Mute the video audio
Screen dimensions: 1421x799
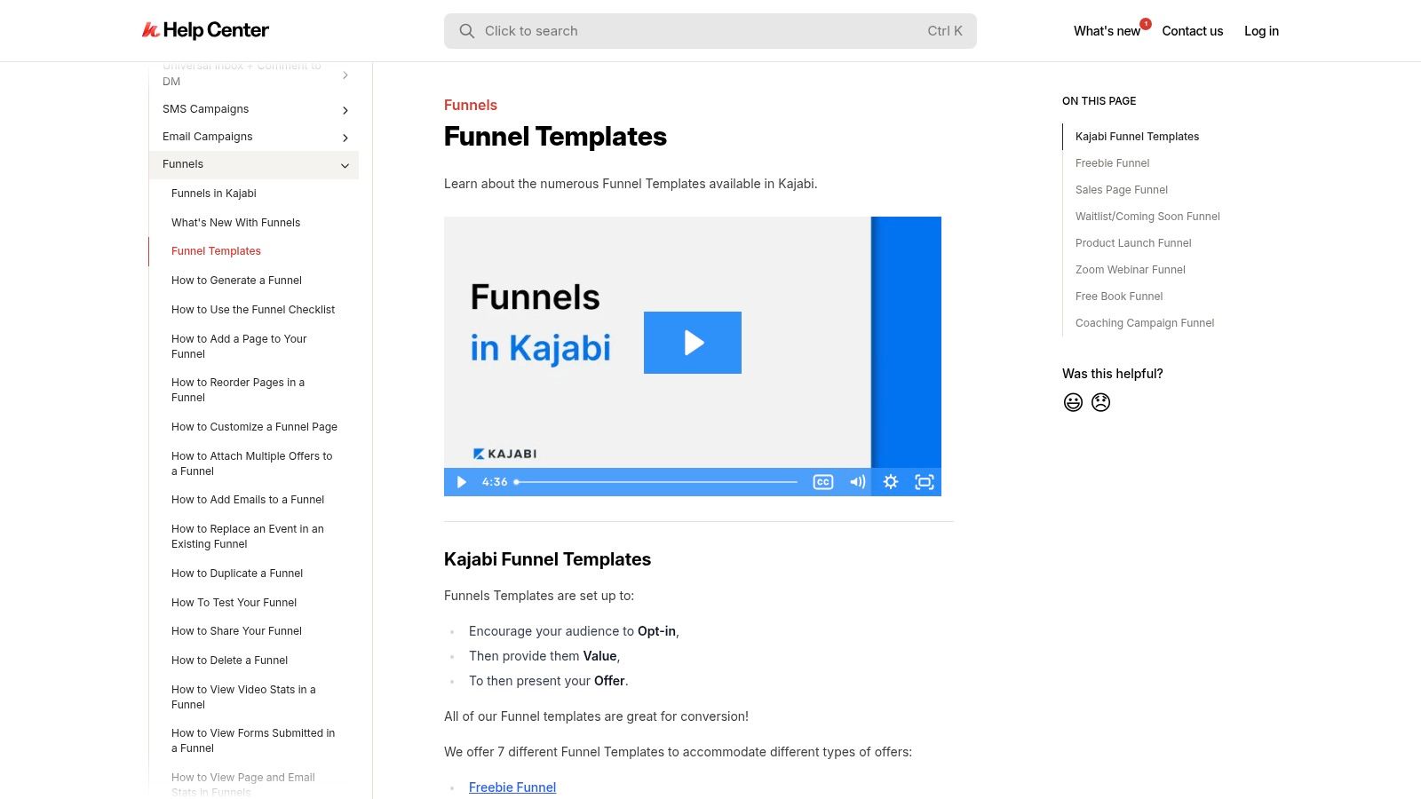(x=856, y=481)
